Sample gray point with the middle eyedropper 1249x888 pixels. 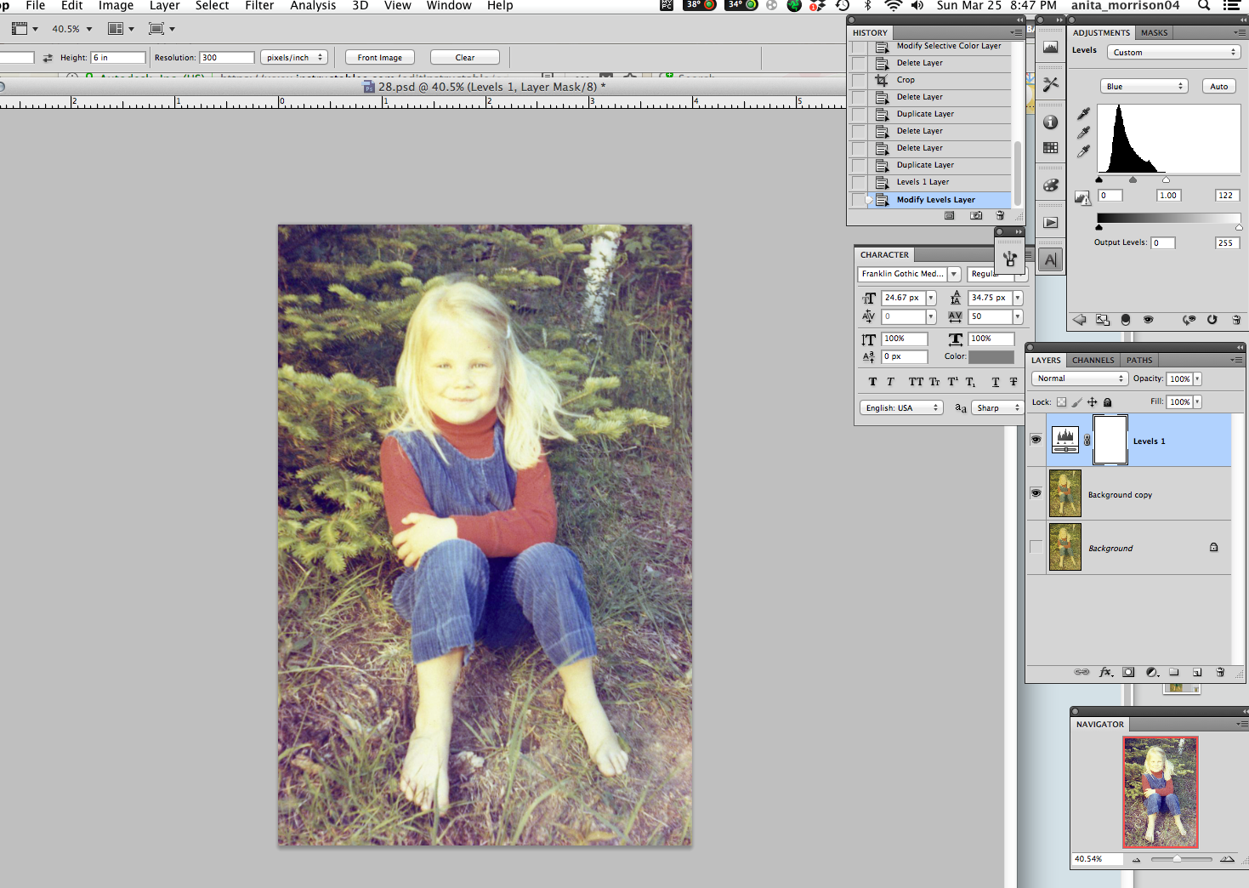(1083, 133)
